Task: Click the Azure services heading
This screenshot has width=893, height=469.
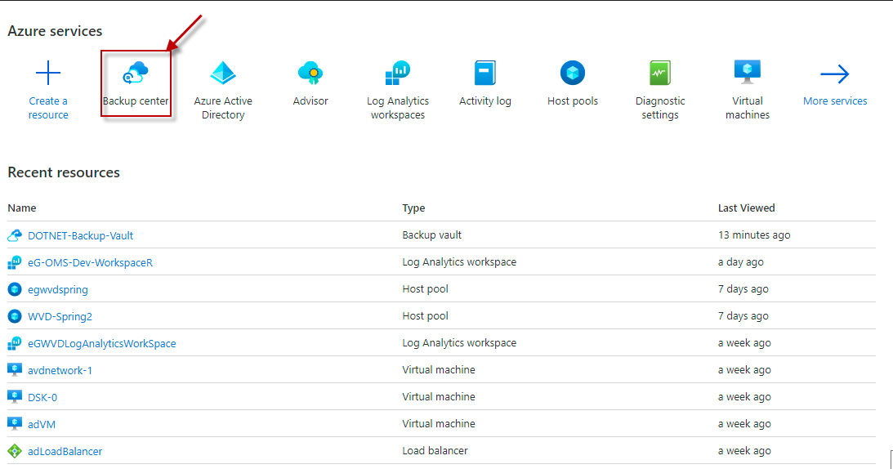Action: pos(55,31)
